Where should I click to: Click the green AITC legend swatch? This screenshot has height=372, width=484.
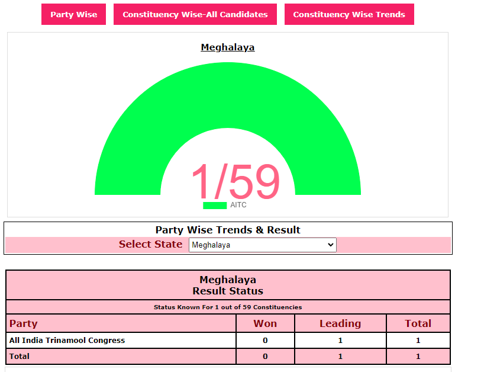pos(215,205)
